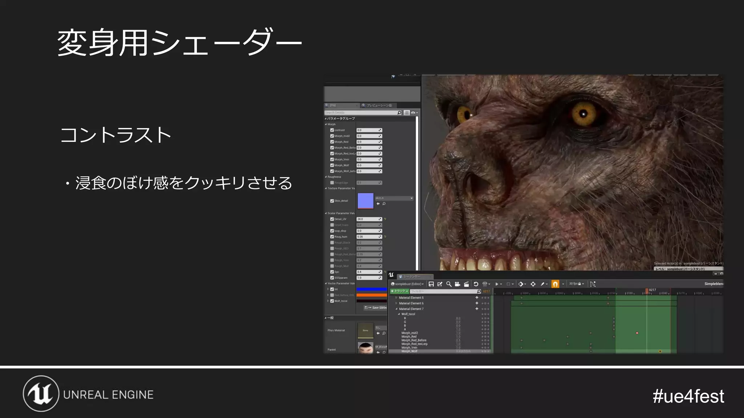Open somplebust (Editor) sequence dropdown

click(407, 284)
